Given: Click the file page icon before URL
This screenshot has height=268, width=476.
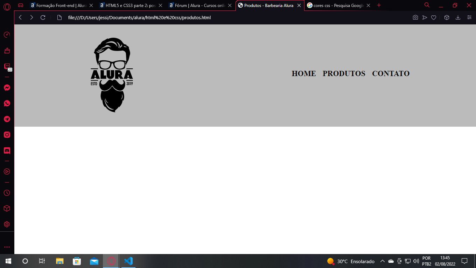Looking at the screenshot, I should [59, 17].
